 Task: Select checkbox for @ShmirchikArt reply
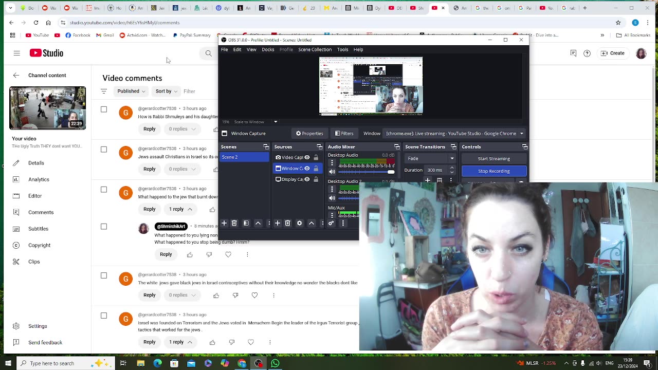(104, 227)
